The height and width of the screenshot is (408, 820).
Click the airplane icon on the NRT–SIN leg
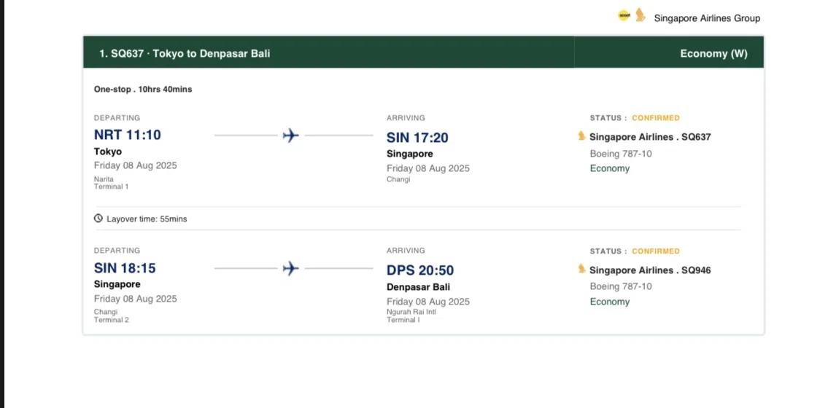291,136
